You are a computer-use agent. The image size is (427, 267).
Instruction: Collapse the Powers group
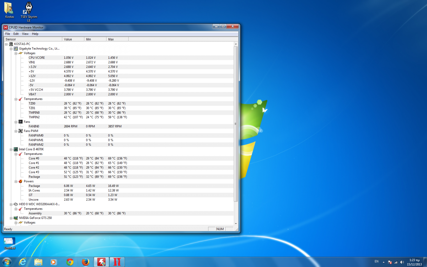pos(16,182)
